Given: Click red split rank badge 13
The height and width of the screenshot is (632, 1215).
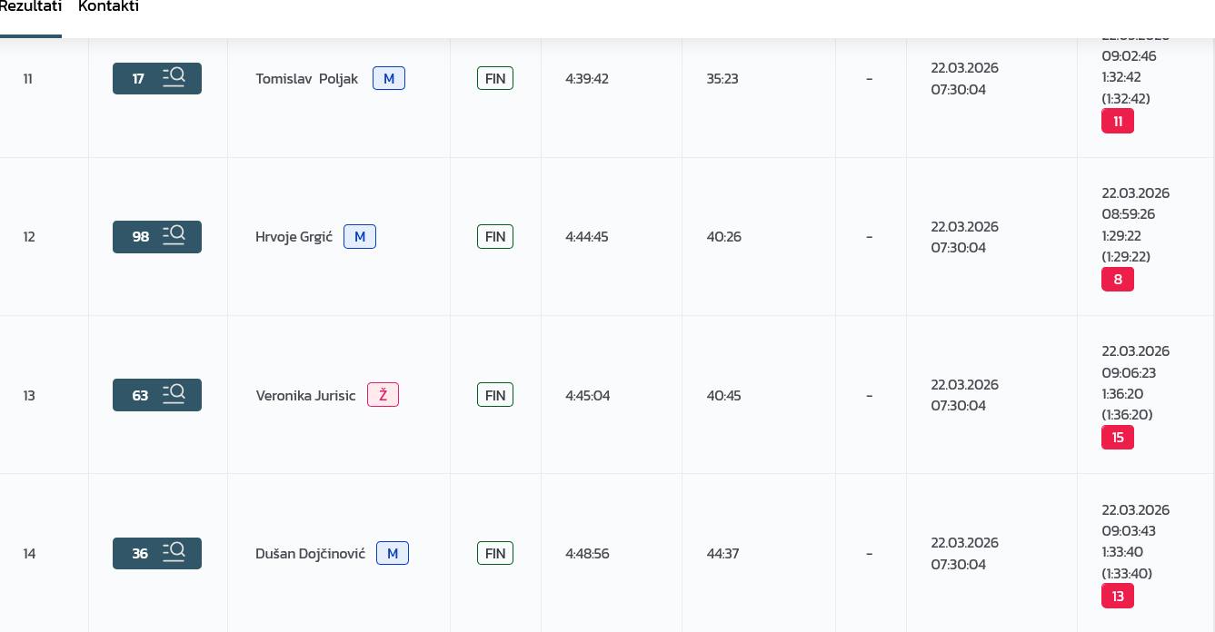Looking at the screenshot, I should tap(1117, 596).
